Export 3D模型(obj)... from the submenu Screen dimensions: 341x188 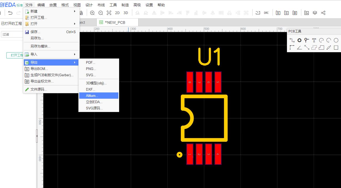click(99, 83)
